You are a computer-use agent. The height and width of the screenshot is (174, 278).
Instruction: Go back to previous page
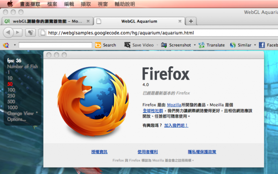coord(8,32)
